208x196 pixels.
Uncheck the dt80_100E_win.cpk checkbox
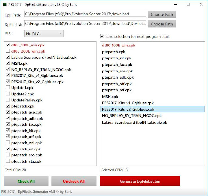pyautogui.click(x=8, y=45)
